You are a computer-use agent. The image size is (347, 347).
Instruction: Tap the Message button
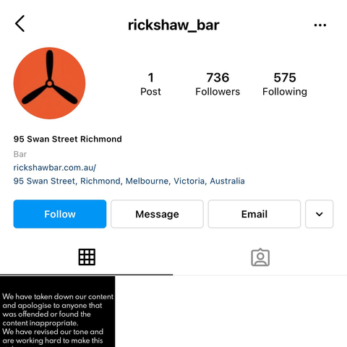point(157,214)
